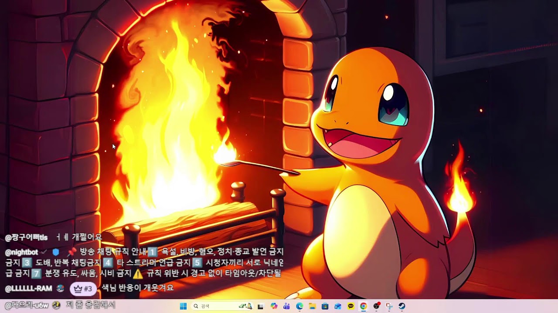Open Task View from the taskbar
This screenshot has width=558, height=313.
(261, 306)
